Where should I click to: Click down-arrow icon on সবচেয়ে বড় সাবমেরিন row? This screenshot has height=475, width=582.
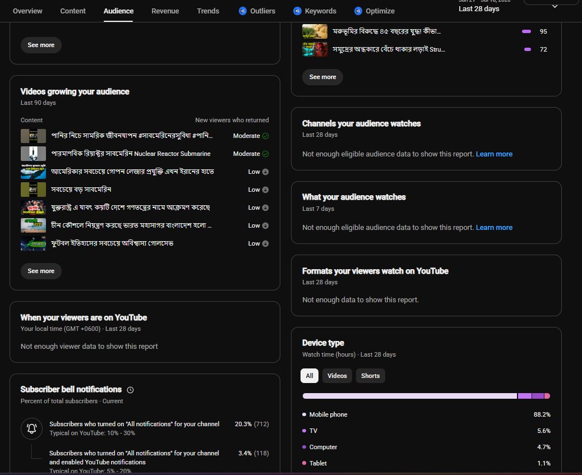(265, 190)
